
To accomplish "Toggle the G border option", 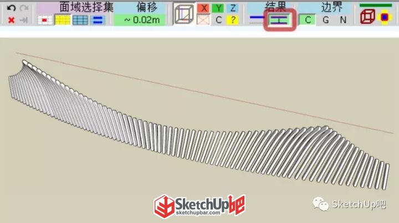I will click(x=325, y=20).
